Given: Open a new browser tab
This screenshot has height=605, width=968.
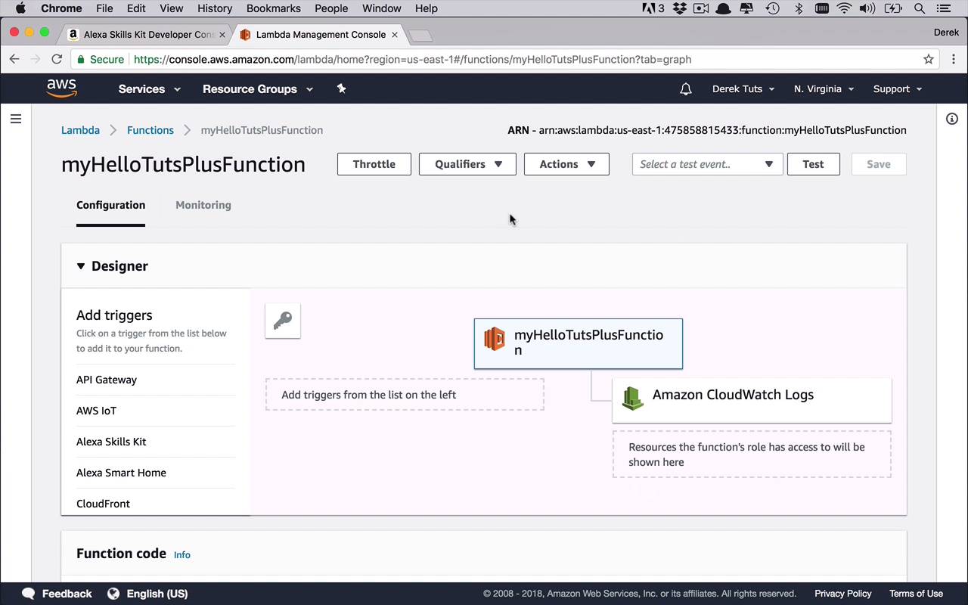Looking at the screenshot, I should pyautogui.click(x=420, y=36).
